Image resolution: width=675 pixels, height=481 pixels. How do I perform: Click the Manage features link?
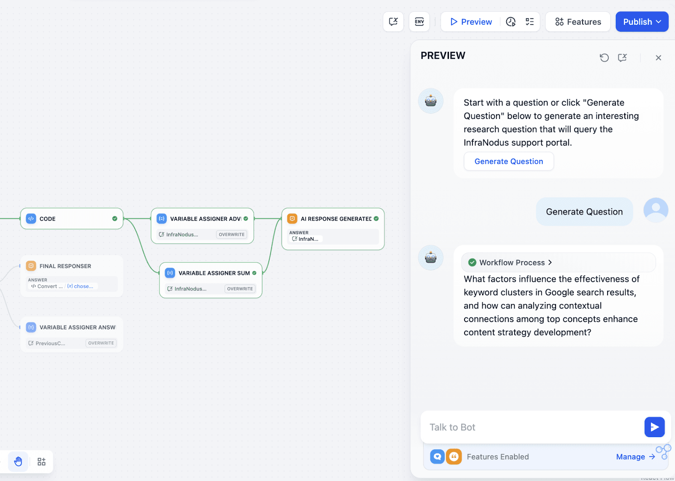(635, 457)
